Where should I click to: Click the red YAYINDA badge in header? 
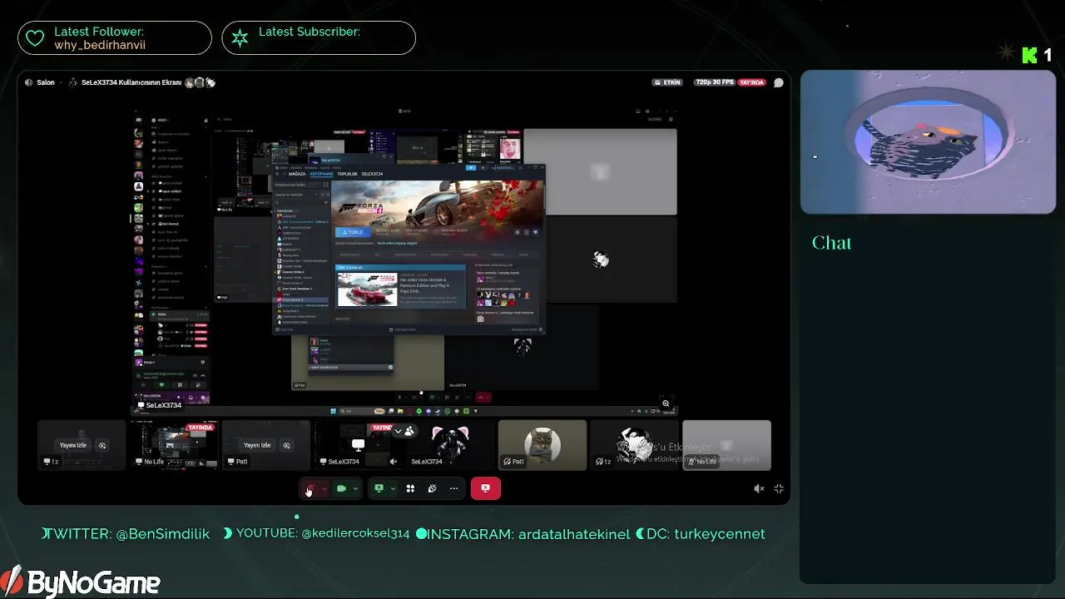pos(751,82)
